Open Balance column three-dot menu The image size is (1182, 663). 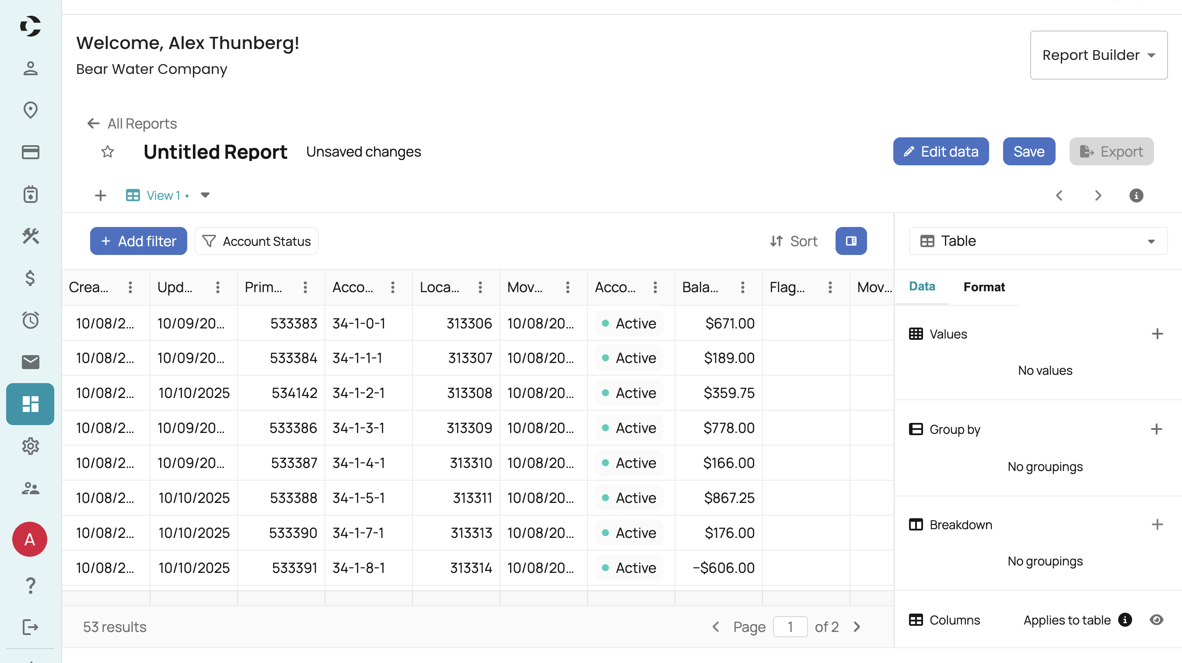coord(742,287)
